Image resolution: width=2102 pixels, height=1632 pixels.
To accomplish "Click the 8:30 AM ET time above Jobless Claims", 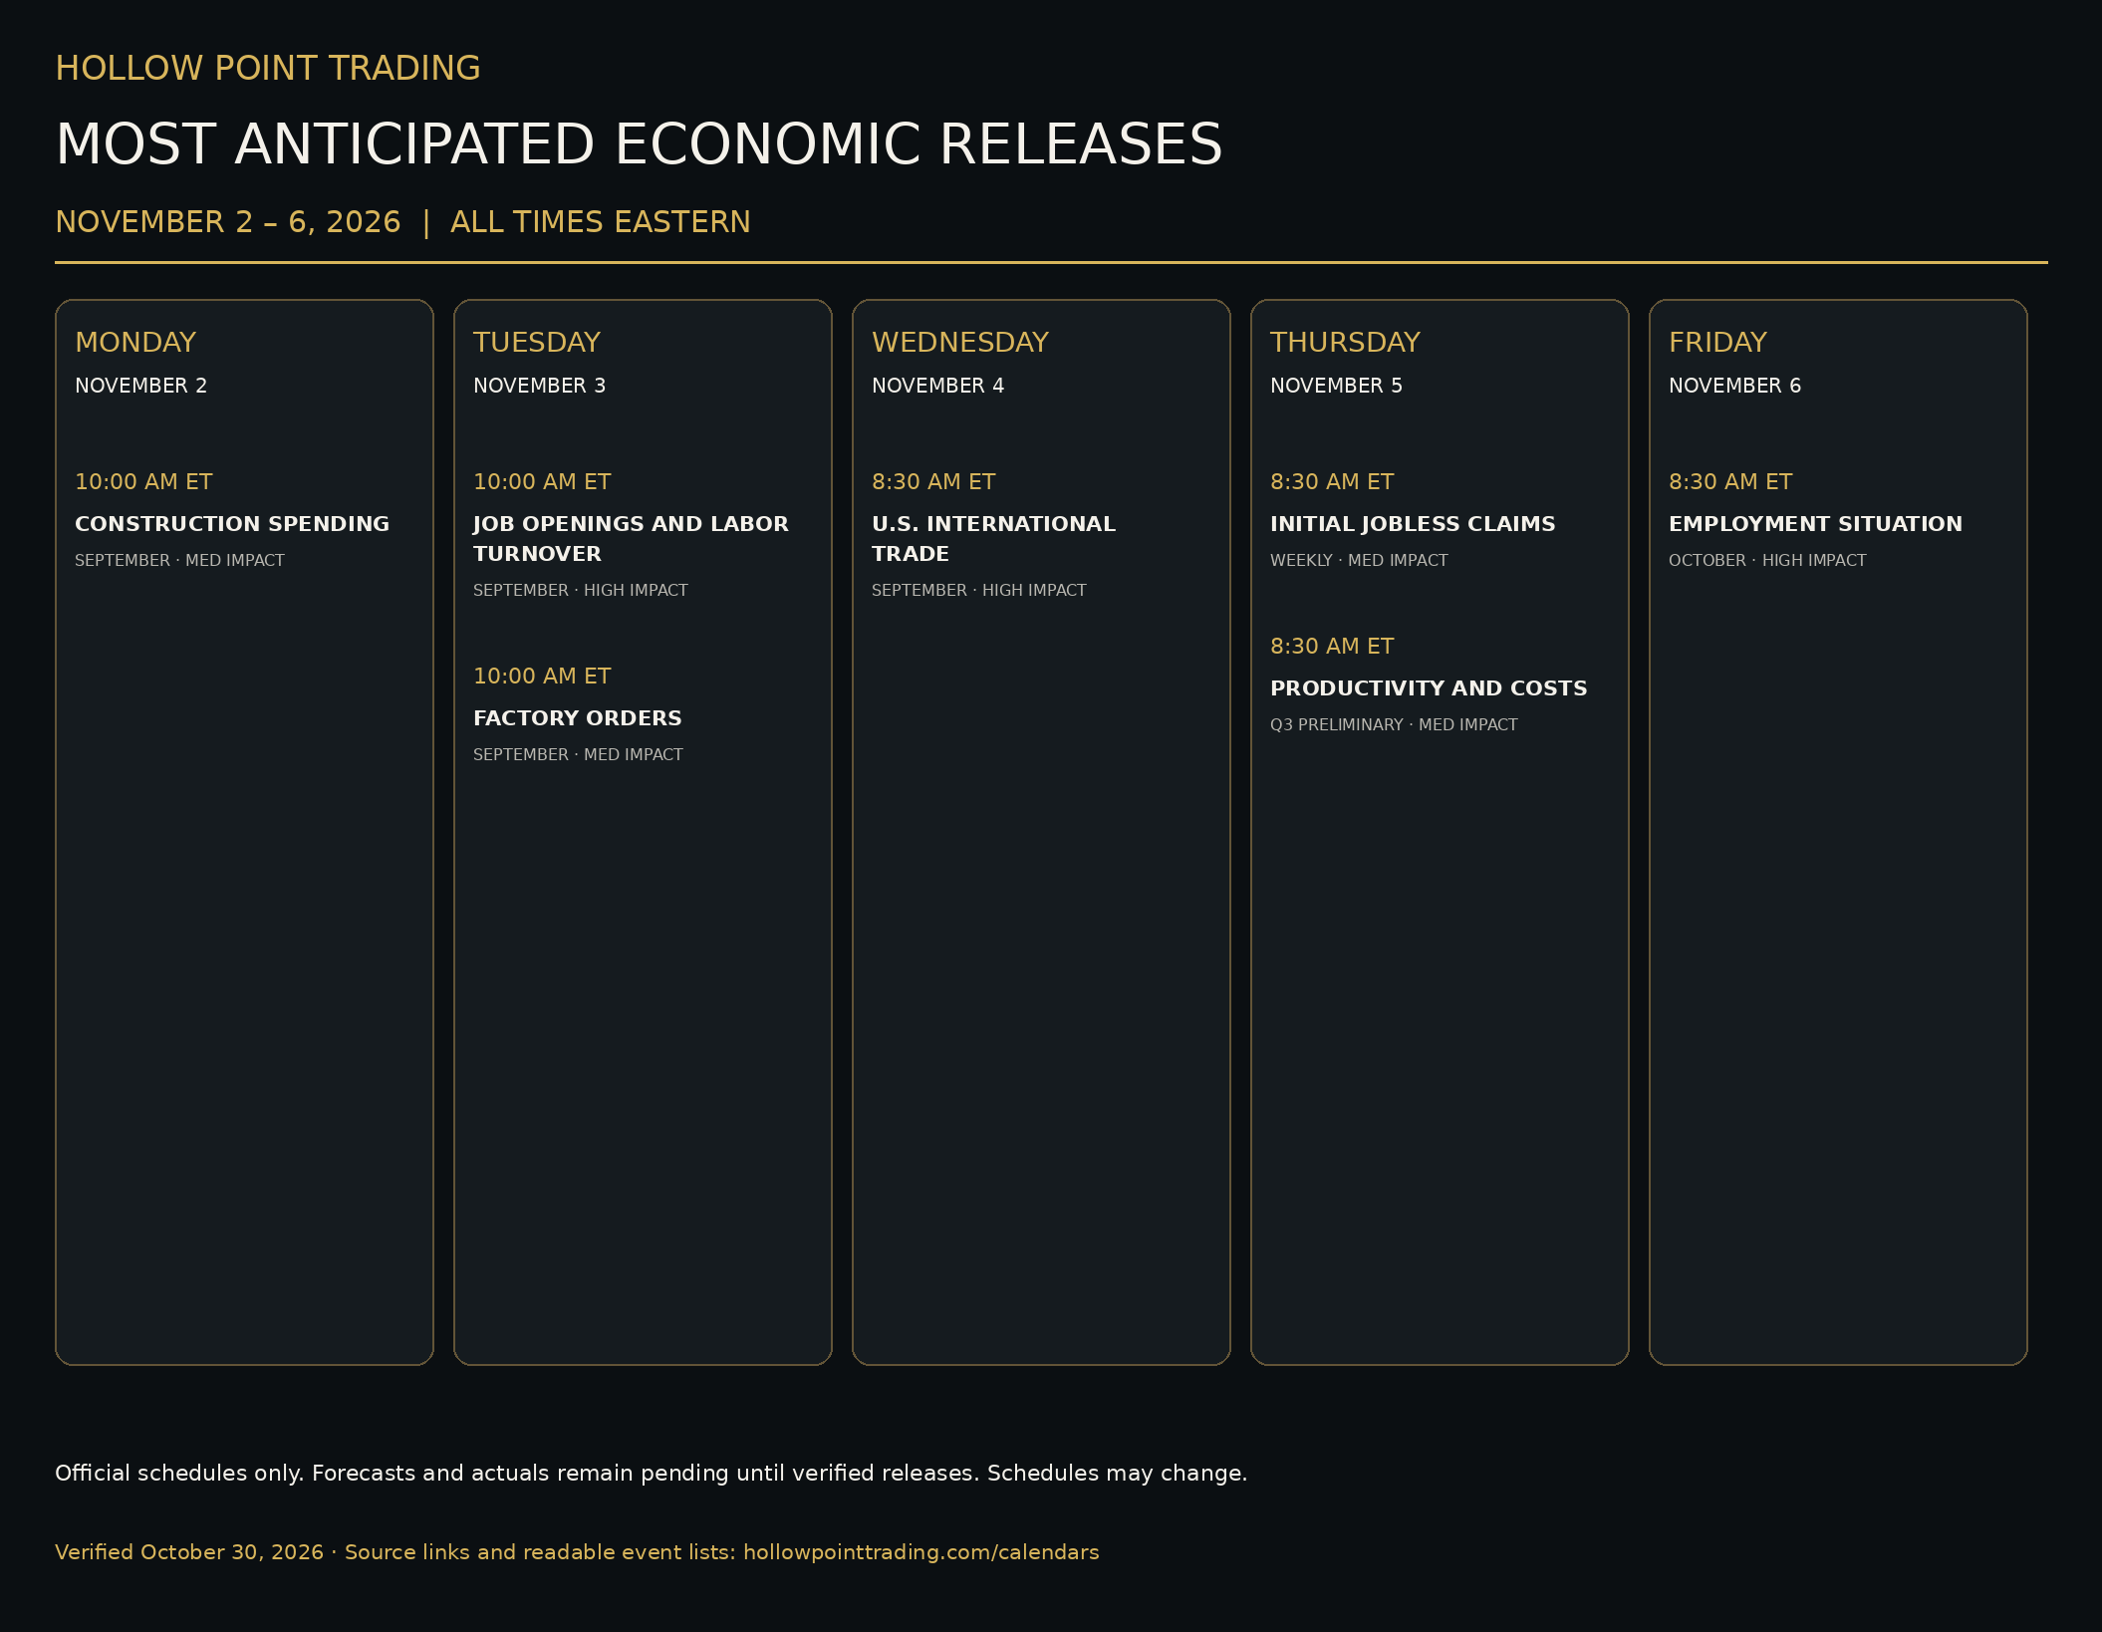I will pyautogui.click(x=1332, y=481).
